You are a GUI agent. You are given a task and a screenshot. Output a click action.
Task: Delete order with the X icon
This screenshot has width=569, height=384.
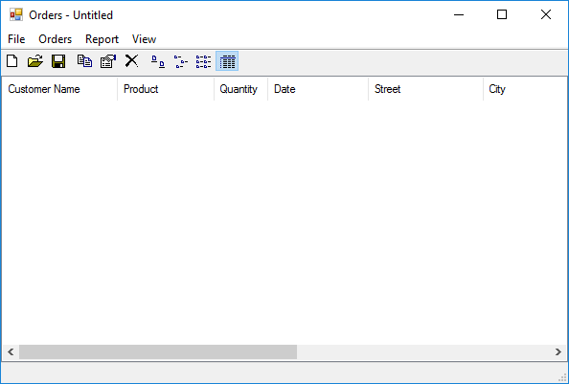[x=131, y=61]
